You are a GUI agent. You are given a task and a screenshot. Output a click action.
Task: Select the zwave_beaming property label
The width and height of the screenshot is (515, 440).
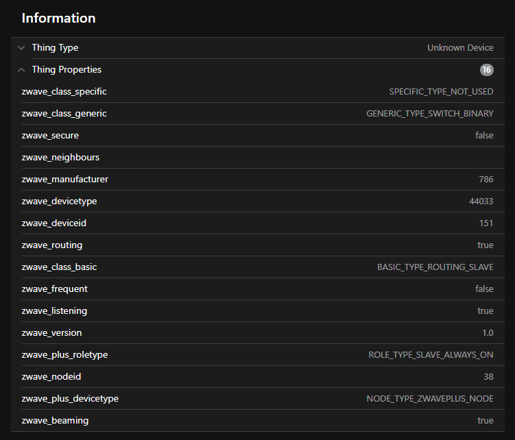[x=55, y=421]
